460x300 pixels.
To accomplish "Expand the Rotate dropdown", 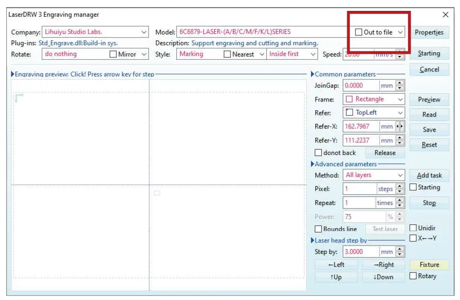I will [x=144, y=54].
